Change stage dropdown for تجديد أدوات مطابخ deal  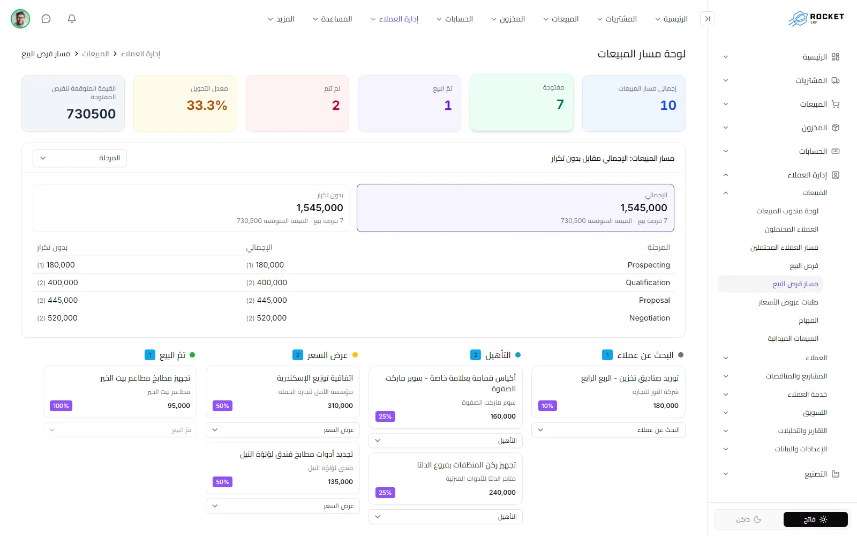pos(283,506)
